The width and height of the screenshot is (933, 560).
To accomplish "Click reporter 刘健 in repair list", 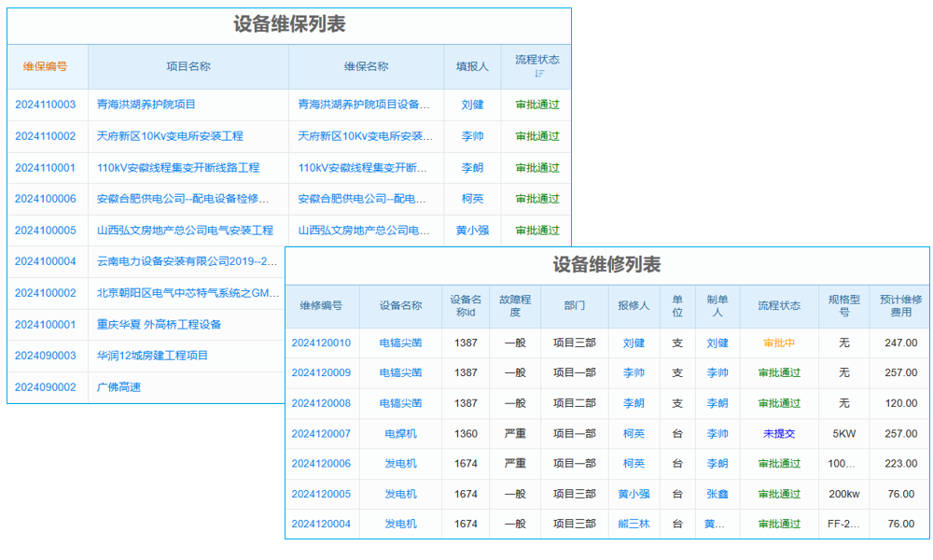I will [x=634, y=343].
